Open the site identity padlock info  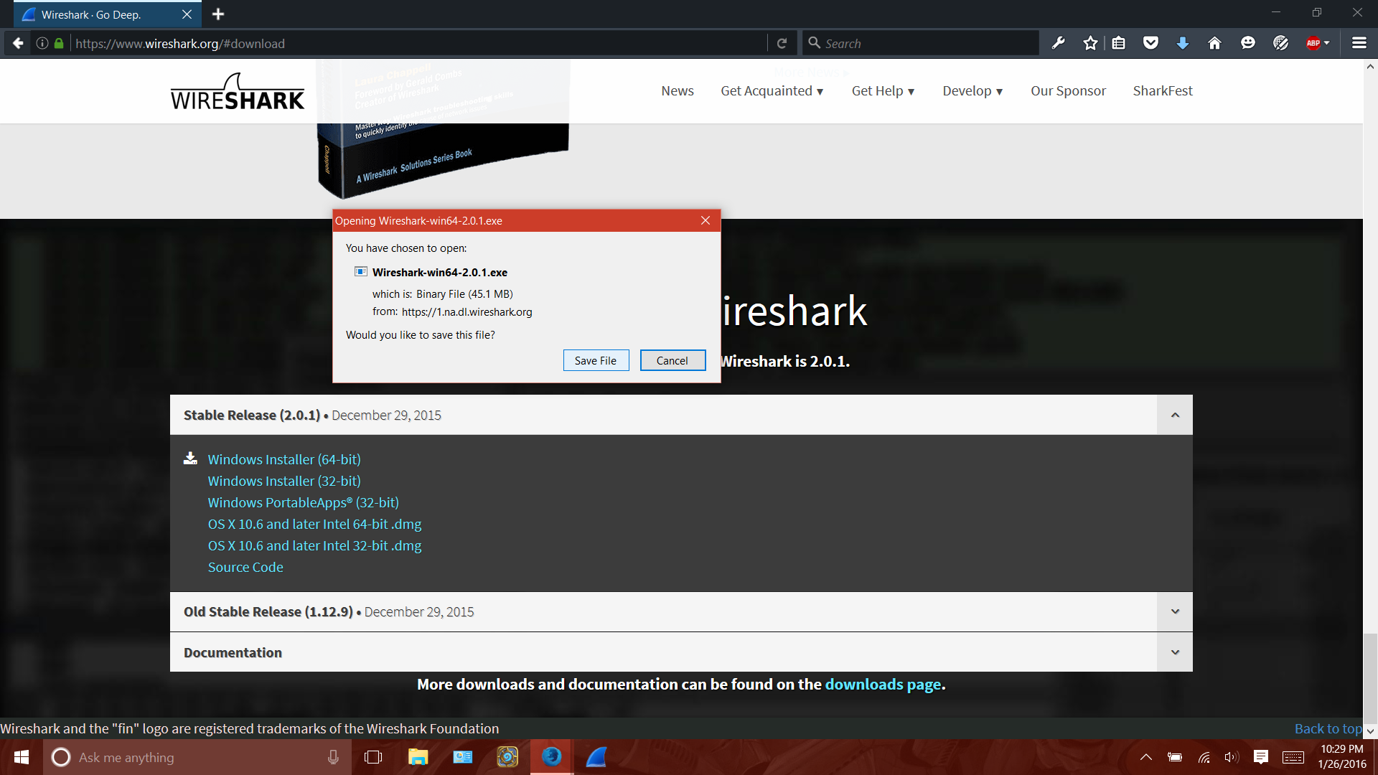[x=58, y=43]
